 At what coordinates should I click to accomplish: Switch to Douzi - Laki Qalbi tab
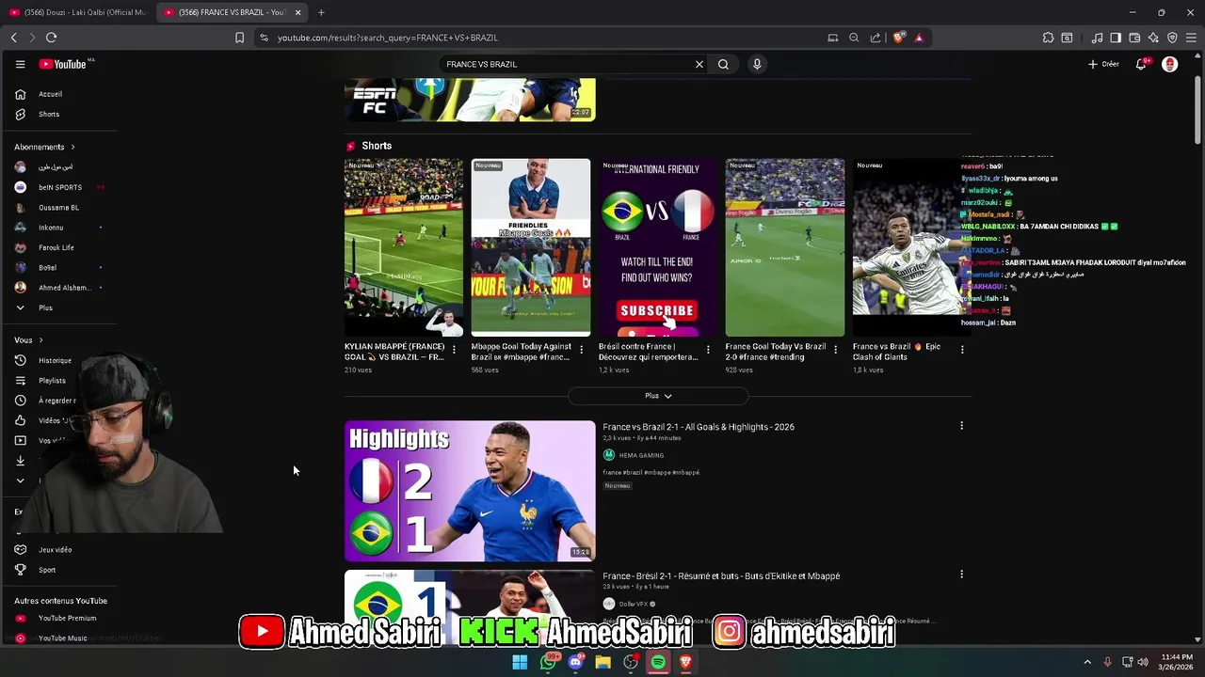[77, 12]
